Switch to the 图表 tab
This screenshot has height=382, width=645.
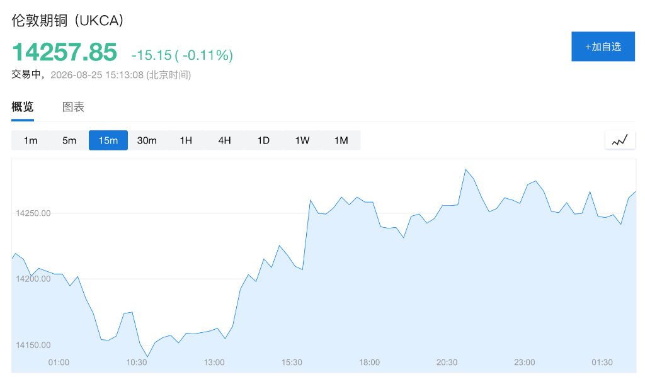click(73, 108)
